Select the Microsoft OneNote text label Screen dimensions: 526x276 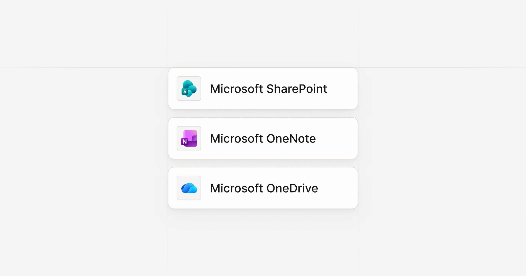(263, 139)
